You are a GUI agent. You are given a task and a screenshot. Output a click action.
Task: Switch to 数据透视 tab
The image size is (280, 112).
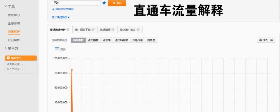(107, 30)
